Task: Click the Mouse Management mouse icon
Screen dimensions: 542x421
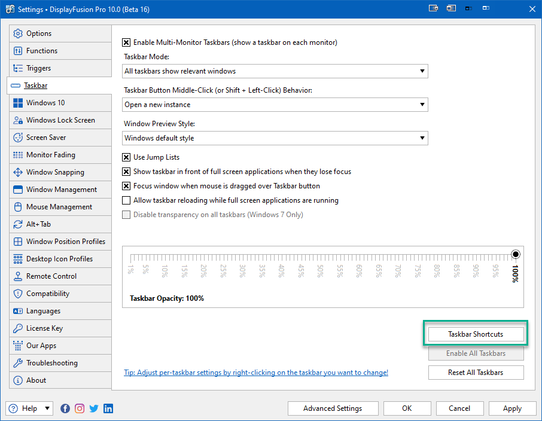Action: click(17, 207)
